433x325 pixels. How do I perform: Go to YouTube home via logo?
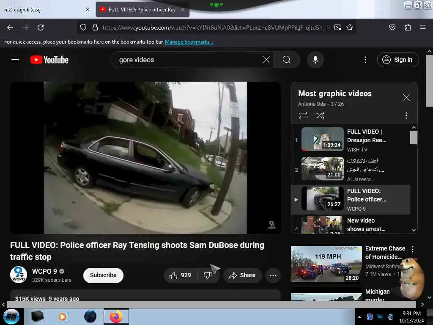click(x=49, y=60)
